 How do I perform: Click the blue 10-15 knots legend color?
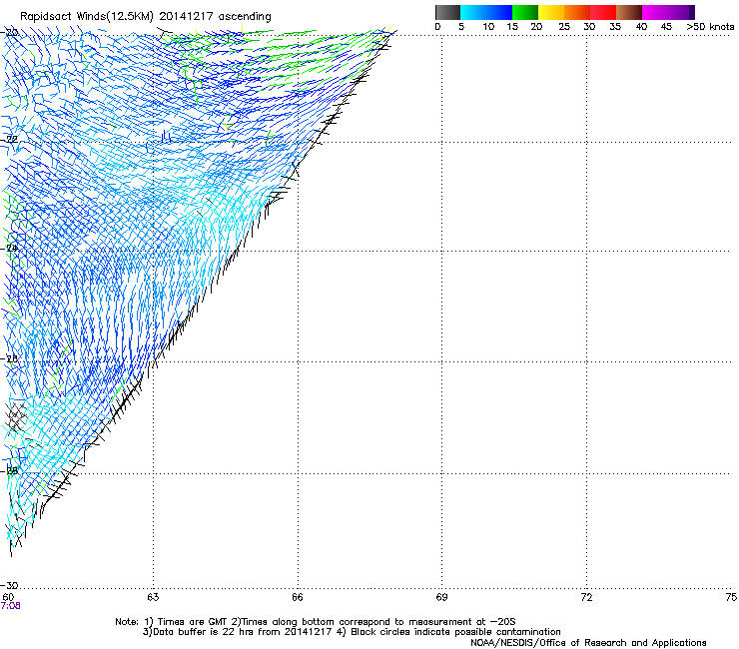(x=499, y=12)
